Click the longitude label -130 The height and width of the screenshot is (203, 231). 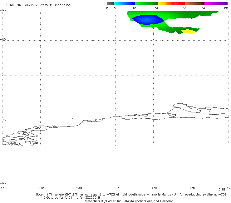[153, 188]
